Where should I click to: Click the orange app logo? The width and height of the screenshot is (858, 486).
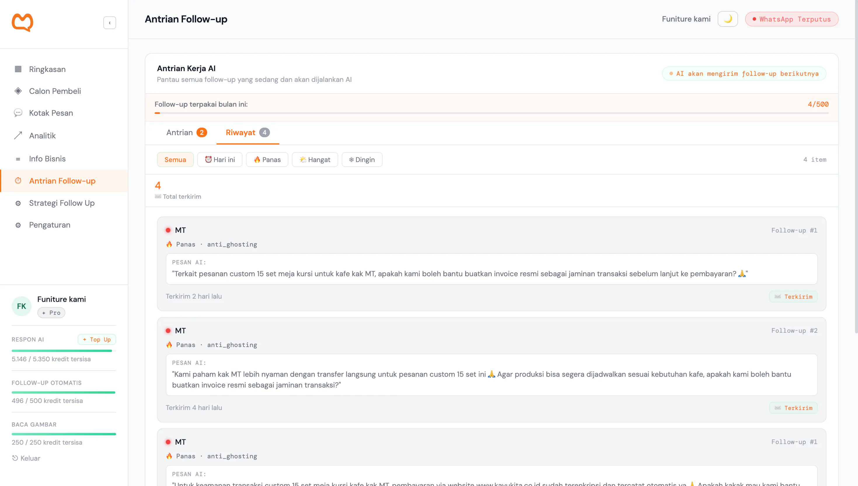pyautogui.click(x=22, y=22)
